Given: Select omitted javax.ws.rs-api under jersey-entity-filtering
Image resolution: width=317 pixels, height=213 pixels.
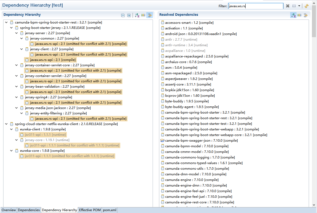Looking at the screenshot, I should (78, 119).
